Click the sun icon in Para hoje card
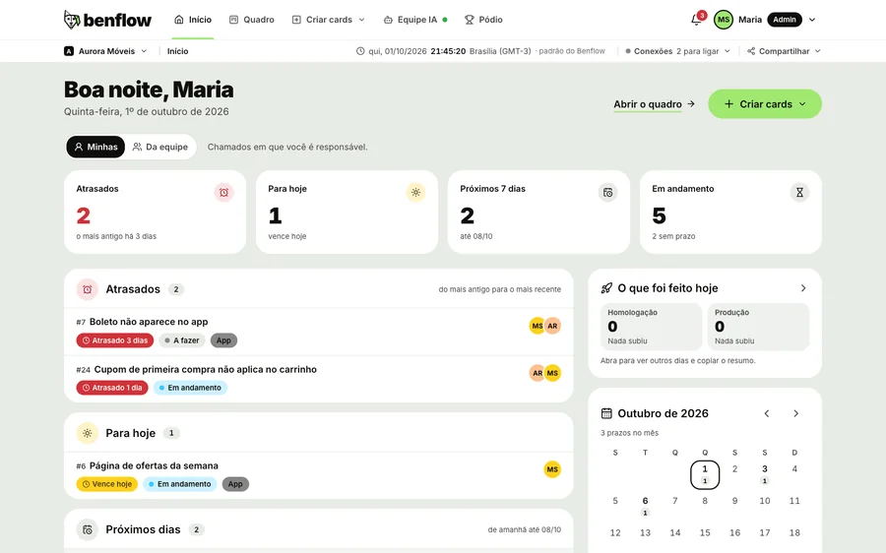Viewport: 886px width, 553px height. [415, 193]
